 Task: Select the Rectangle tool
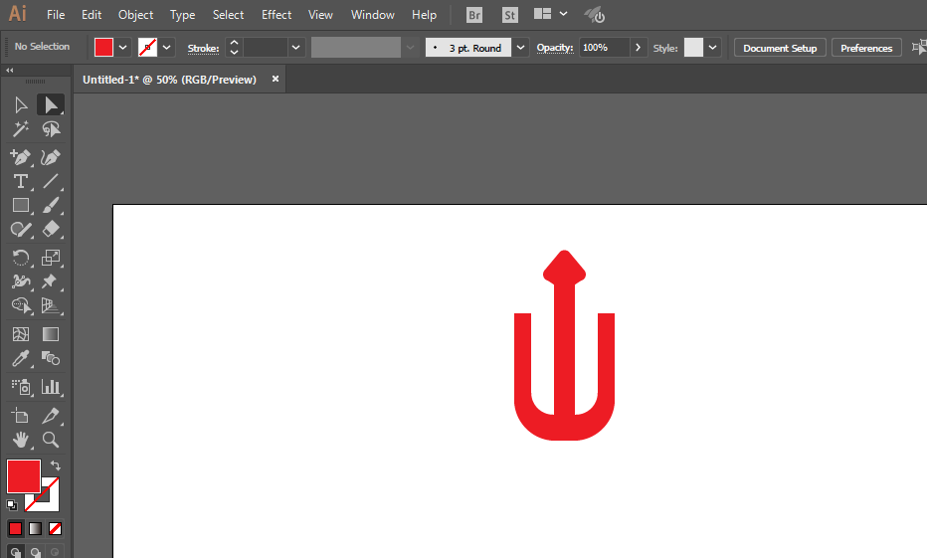(21, 205)
